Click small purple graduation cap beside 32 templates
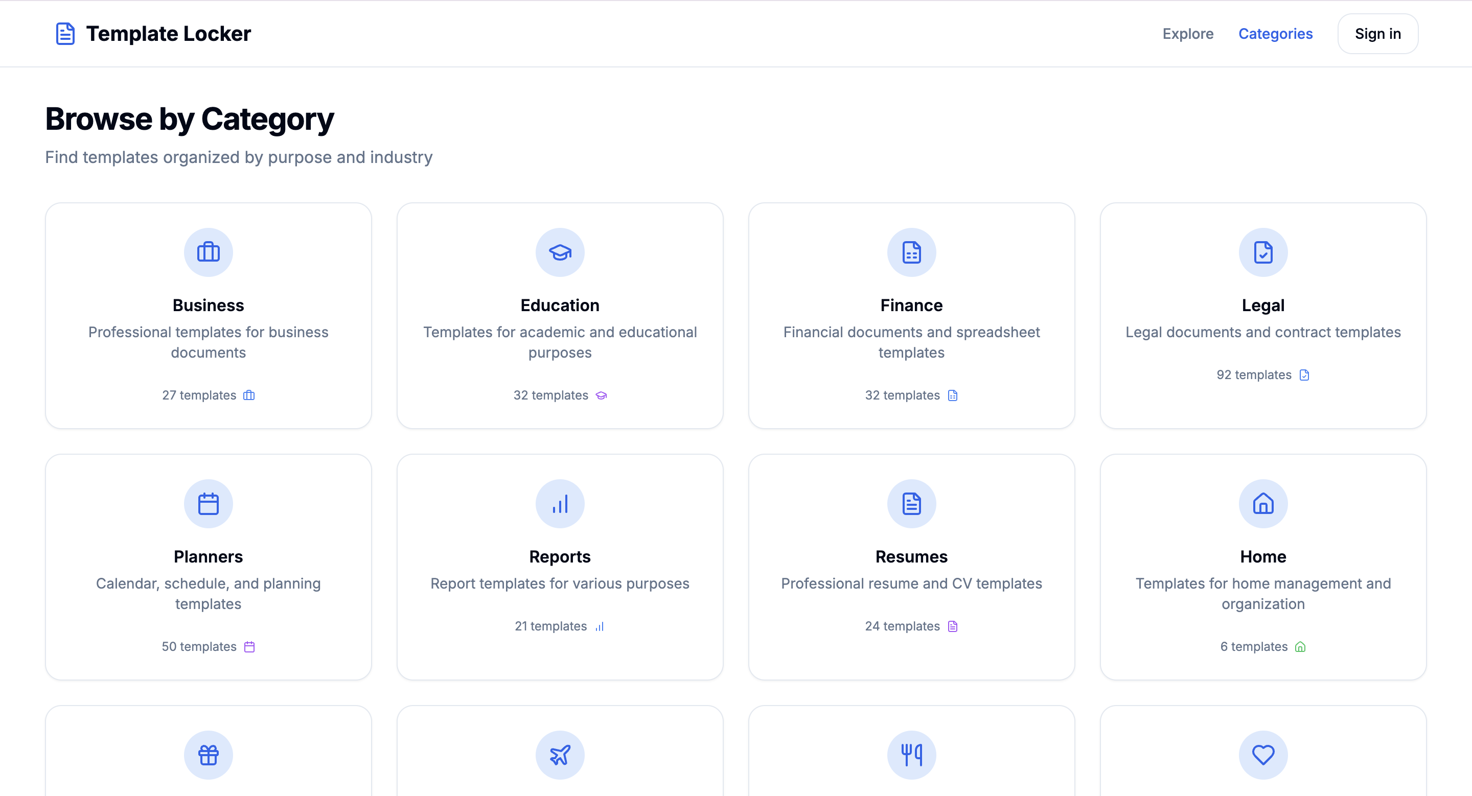This screenshot has width=1472, height=796. click(x=601, y=395)
